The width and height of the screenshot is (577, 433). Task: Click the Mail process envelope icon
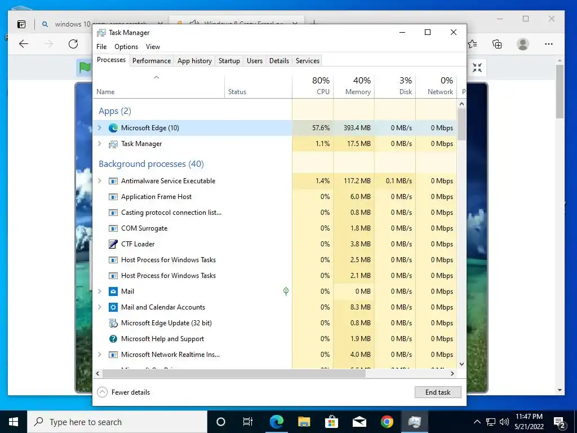[113, 291]
